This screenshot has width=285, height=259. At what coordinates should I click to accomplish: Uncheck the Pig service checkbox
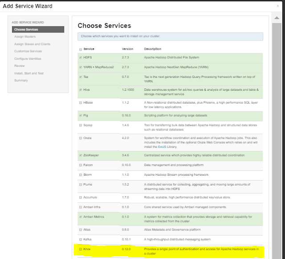pos(81,115)
